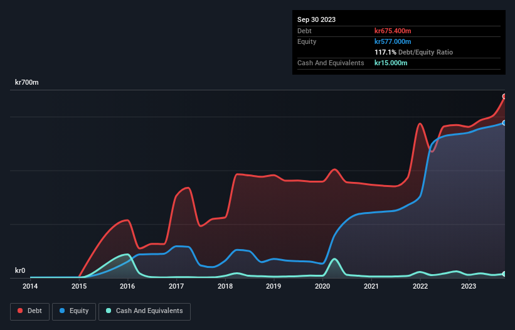Click the Debt label in tooltip

click(304, 31)
